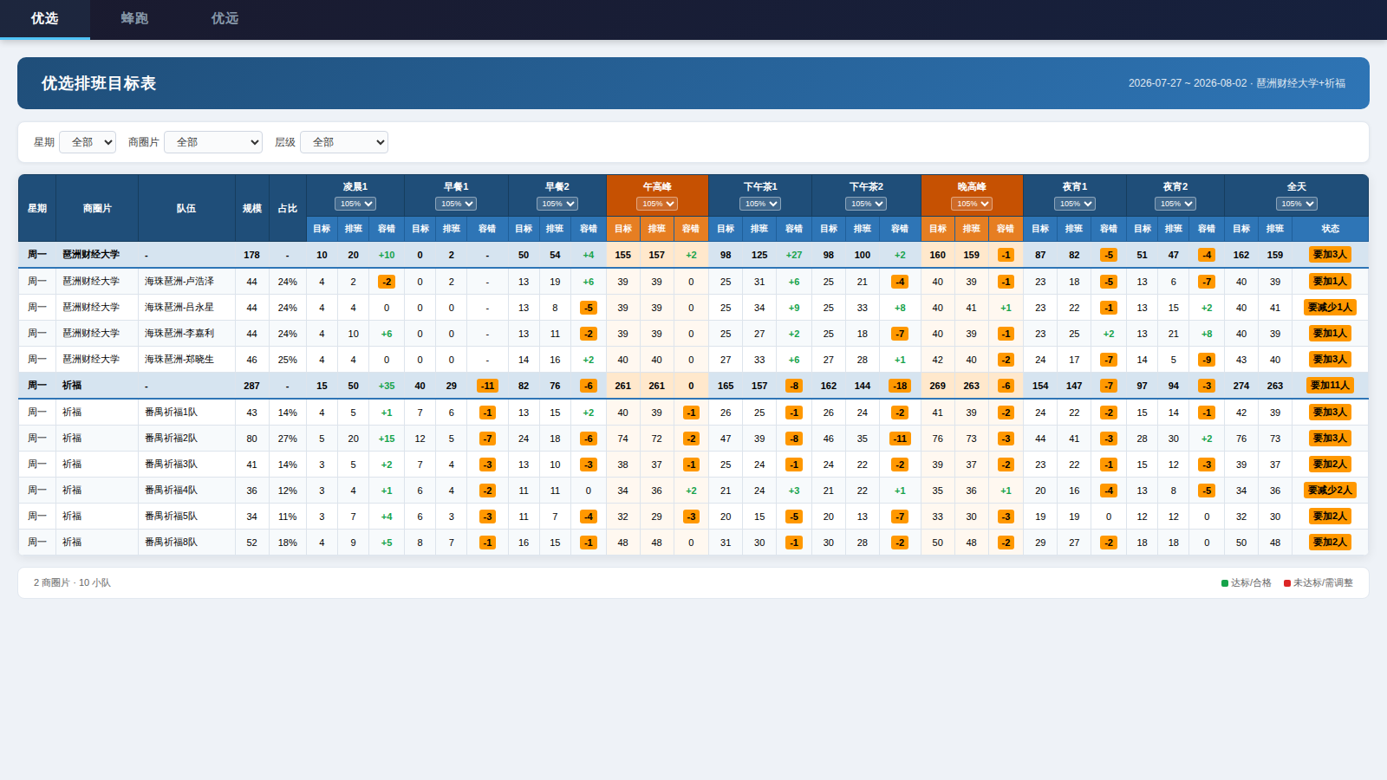Click the 占比 column header
Screen dimensions: 1387x780
tap(288, 208)
